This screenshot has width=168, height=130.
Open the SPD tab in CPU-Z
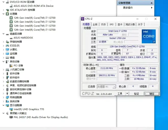(x=111, y=24)
